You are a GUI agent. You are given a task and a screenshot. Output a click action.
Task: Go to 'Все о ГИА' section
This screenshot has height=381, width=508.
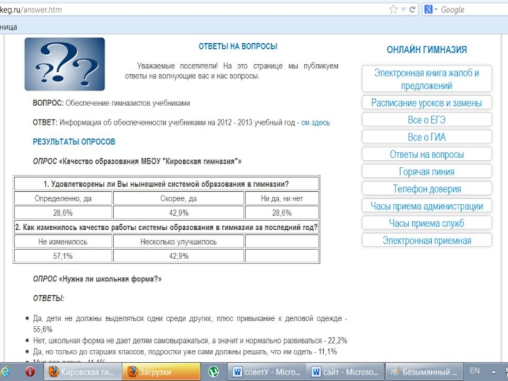[x=427, y=137]
